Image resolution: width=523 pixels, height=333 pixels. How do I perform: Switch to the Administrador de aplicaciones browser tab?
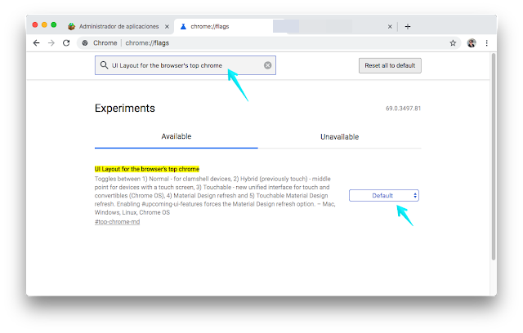114,26
